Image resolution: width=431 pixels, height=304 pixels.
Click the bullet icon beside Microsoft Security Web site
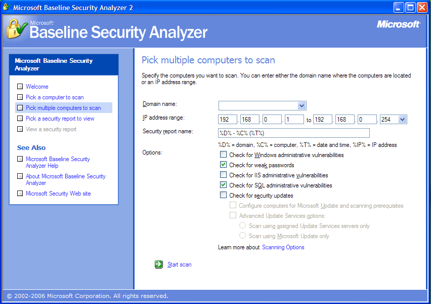pos(20,194)
